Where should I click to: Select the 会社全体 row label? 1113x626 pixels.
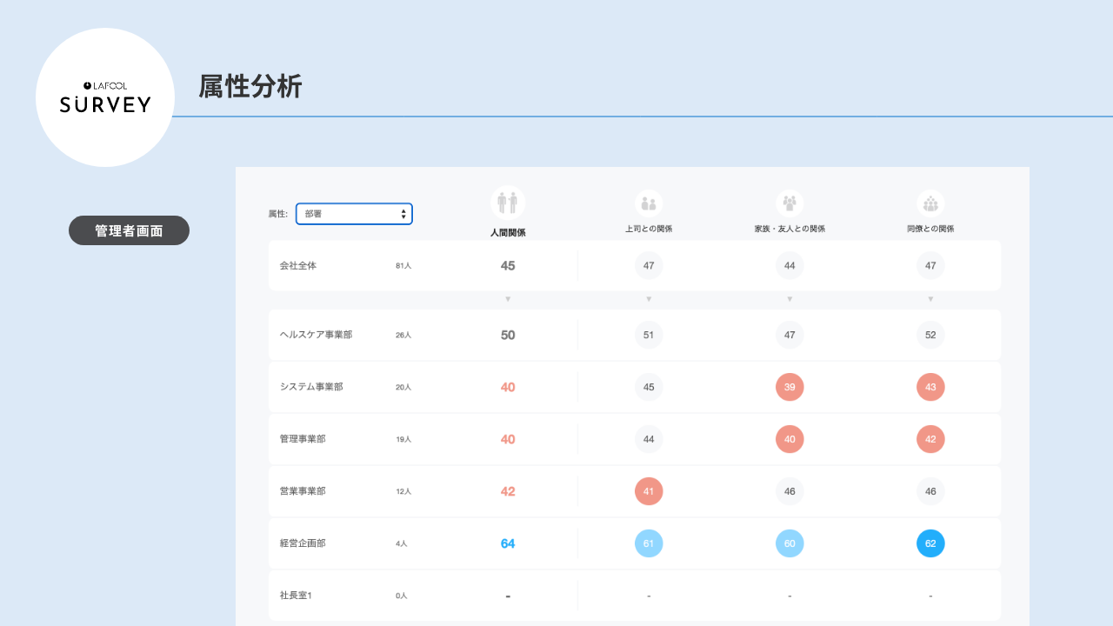pyautogui.click(x=298, y=266)
